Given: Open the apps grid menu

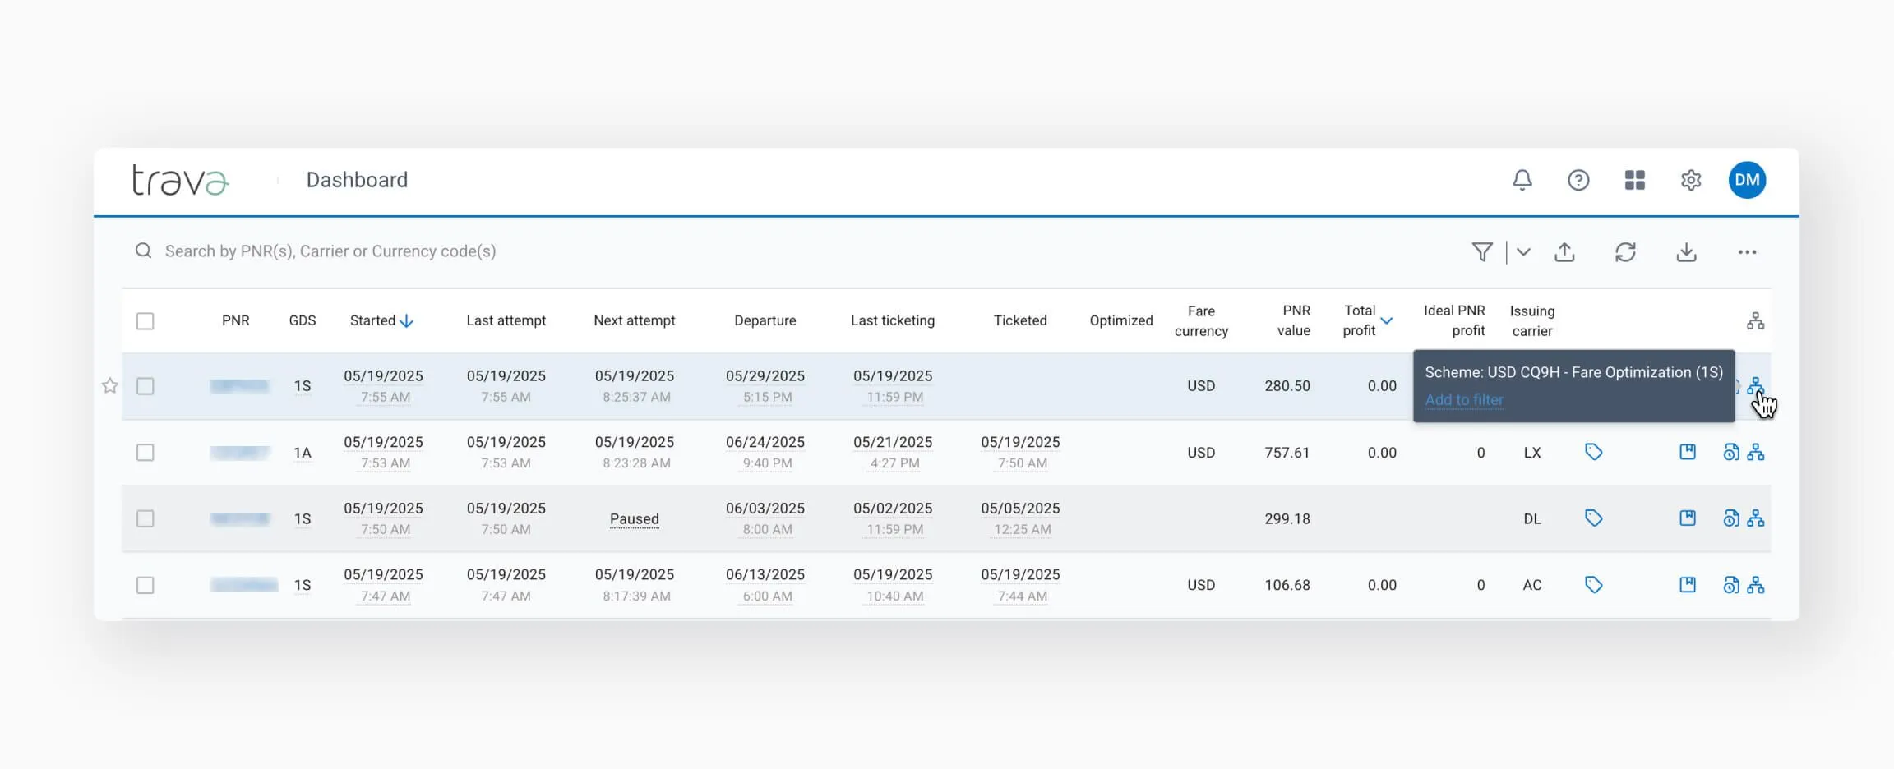Looking at the screenshot, I should (x=1634, y=180).
